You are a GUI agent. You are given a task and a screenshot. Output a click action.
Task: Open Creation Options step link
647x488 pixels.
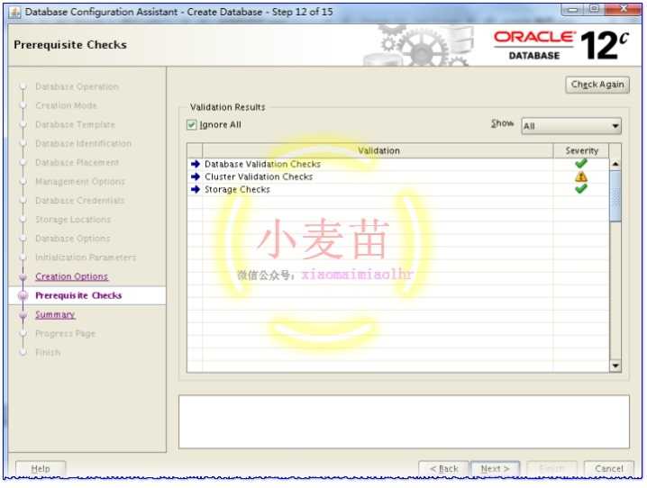(72, 276)
